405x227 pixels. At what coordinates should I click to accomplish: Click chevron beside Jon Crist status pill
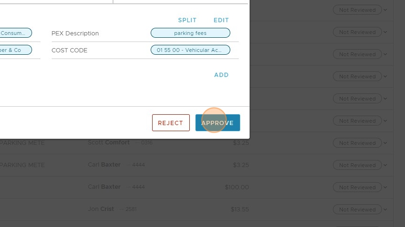pos(385,210)
